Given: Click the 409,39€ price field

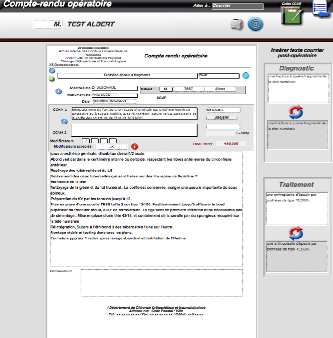Looking at the screenshot, I should (x=222, y=118).
